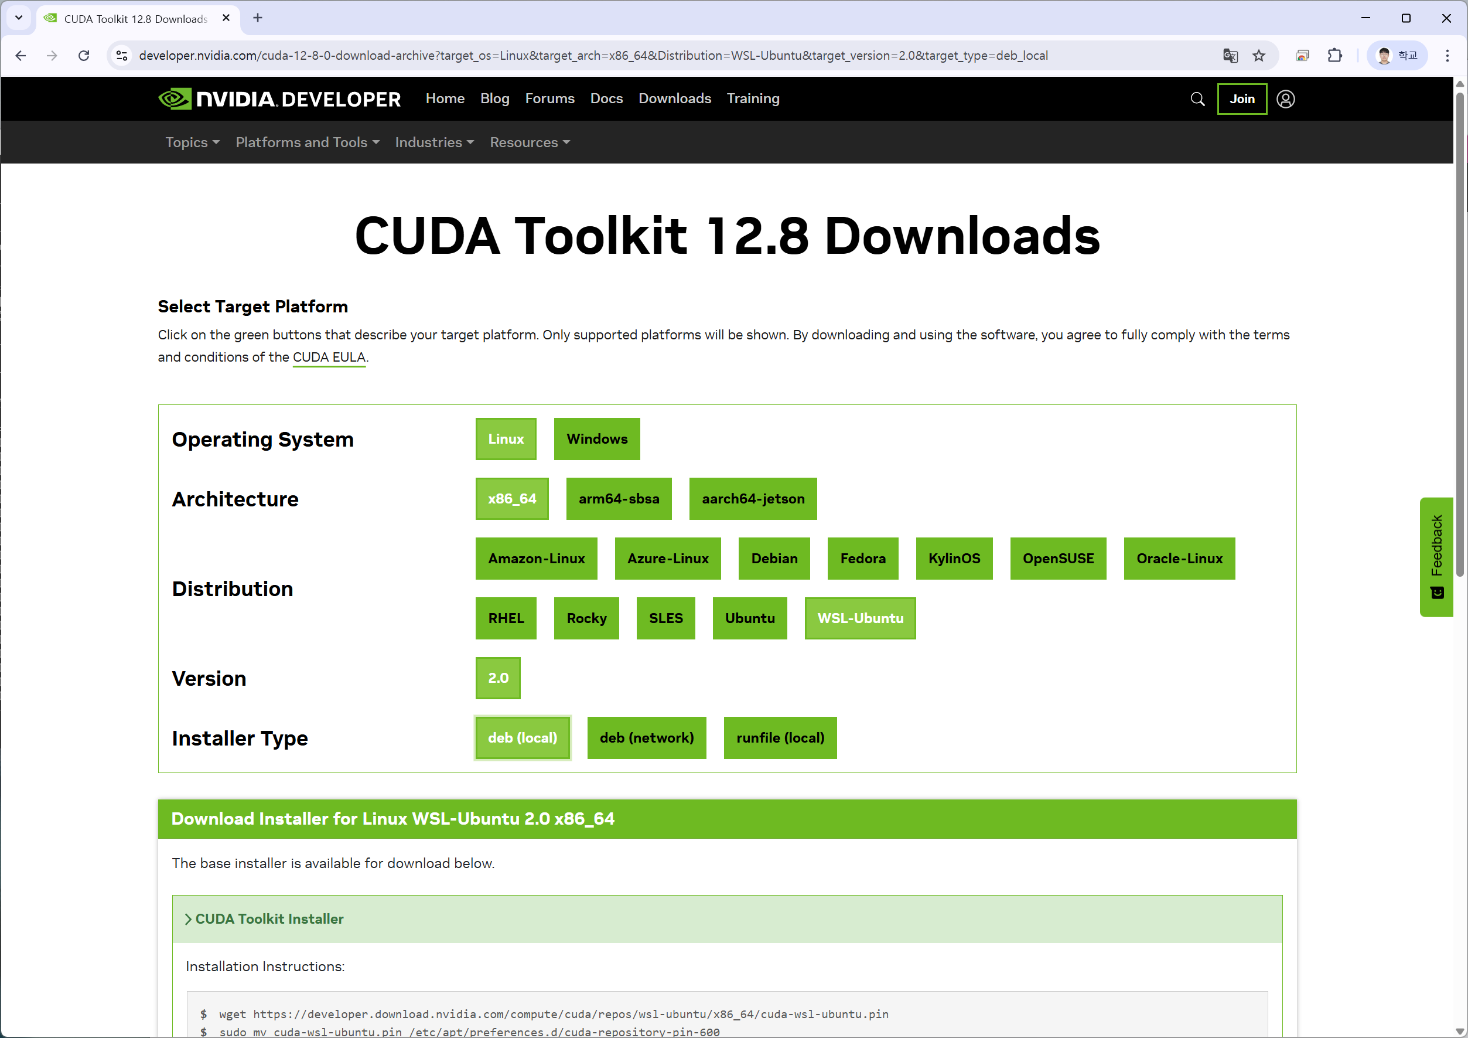This screenshot has height=1038, width=1468.
Task: Bookmark this page with star icon
Action: [x=1258, y=56]
